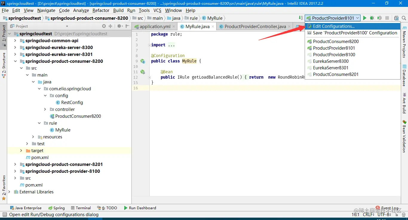Click the UTF-8 encoding status widget
Viewport: 408px width, 220px height.
[x=384, y=214]
